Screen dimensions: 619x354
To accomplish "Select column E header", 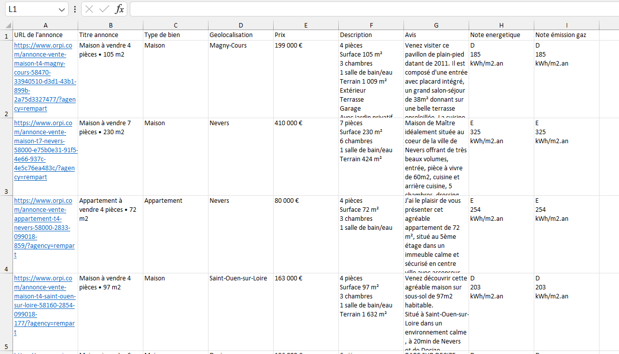I will 306,26.
